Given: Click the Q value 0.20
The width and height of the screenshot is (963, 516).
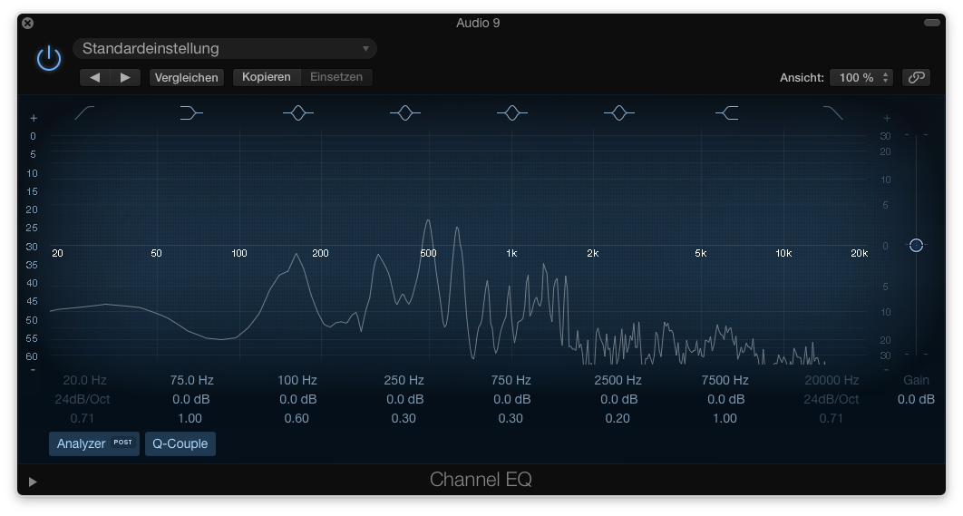Looking at the screenshot, I should pos(618,418).
